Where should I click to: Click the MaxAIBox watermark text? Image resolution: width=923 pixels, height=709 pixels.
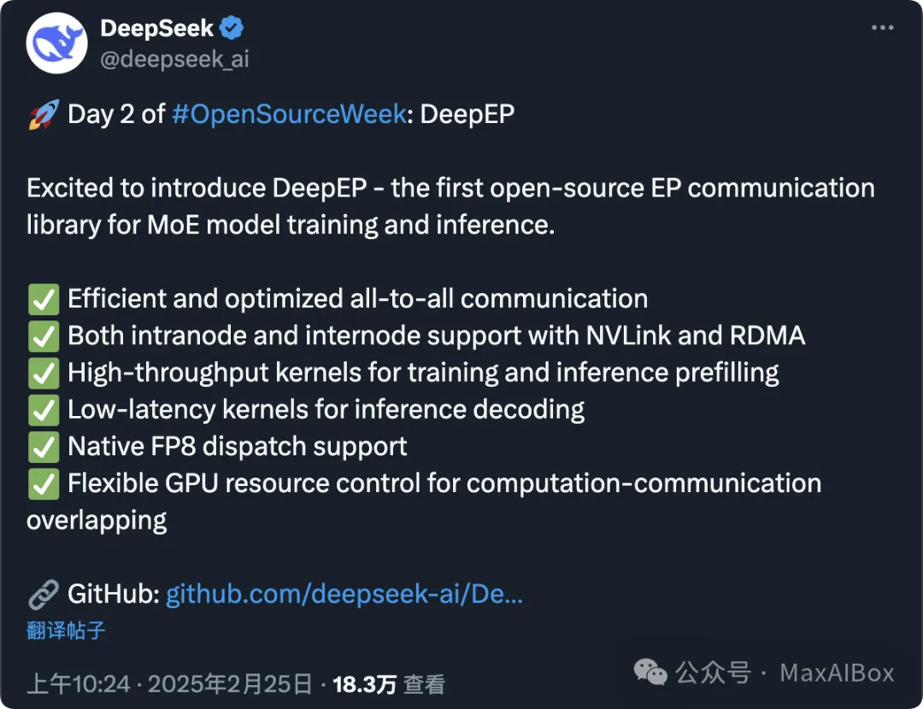click(837, 673)
